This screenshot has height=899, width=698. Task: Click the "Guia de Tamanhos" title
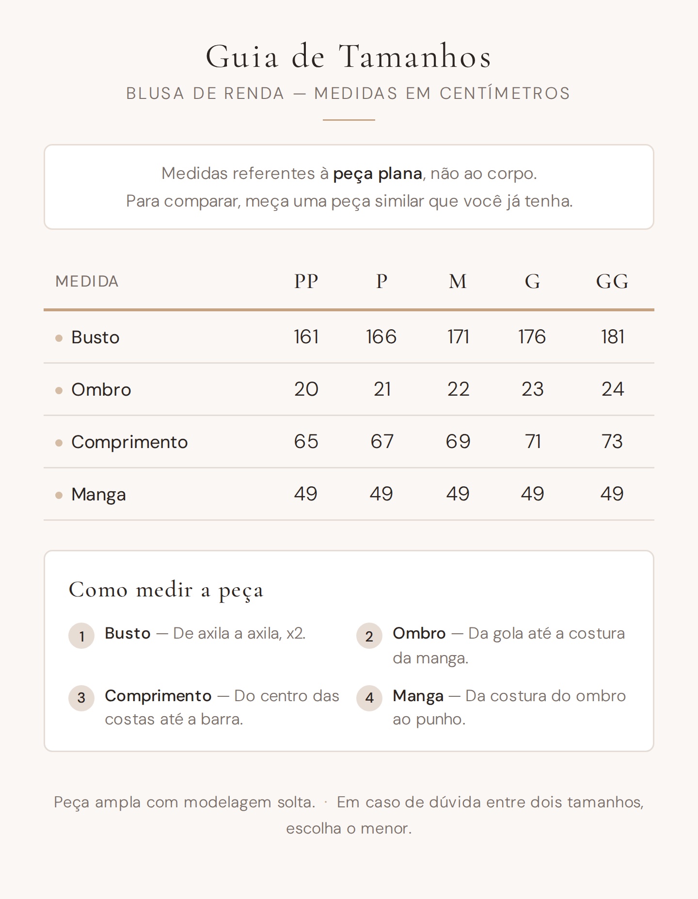tap(349, 56)
